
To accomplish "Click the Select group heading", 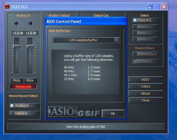I will click(145, 15).
